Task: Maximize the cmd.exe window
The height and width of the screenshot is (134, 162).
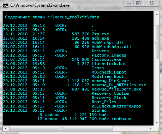Action: click(138, 3)
